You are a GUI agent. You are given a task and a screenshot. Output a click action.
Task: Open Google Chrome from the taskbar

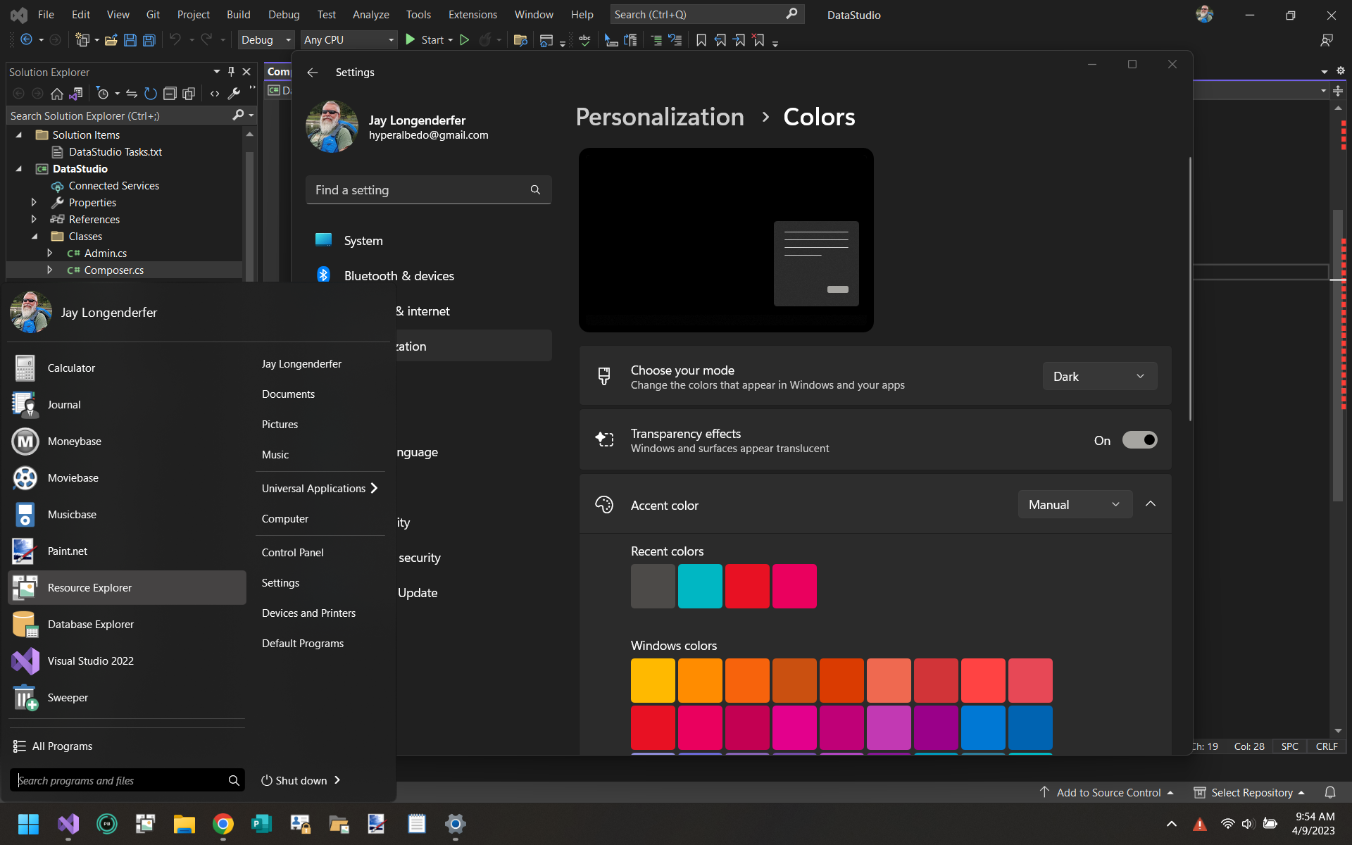coord(223,824)
